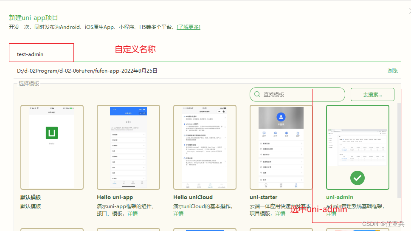Click the uni-starter title text
Viewport: 411px width, 231px height.
tap(263, 197)
